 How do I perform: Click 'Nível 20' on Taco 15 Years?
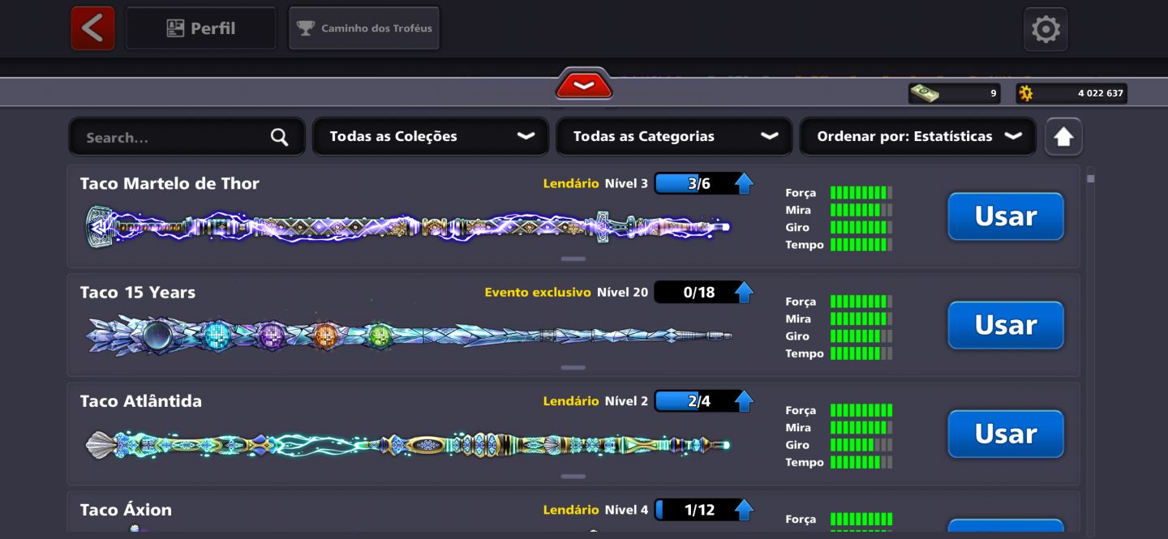pos(622,293)
